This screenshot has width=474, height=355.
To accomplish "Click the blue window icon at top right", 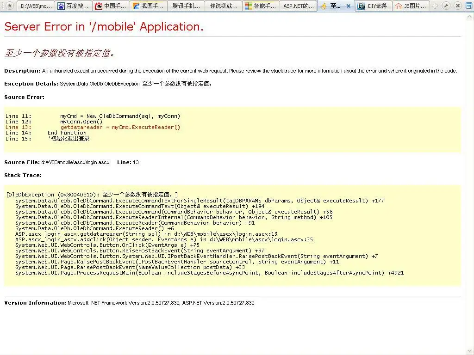I will [469, 6].
